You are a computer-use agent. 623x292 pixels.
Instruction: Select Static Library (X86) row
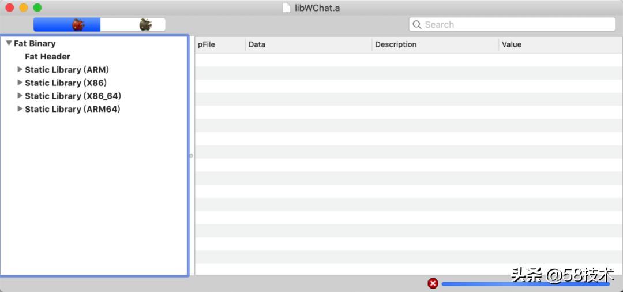coord(94,83)
